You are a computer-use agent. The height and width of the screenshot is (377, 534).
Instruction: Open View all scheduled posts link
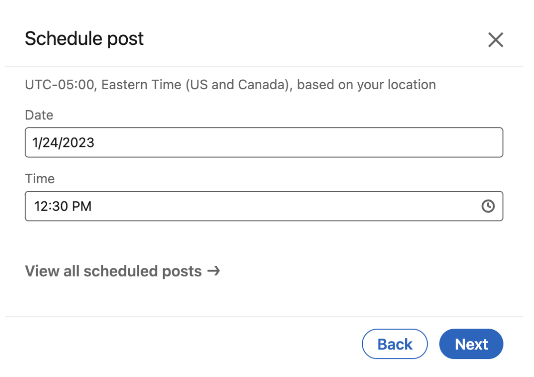(113, 271)
